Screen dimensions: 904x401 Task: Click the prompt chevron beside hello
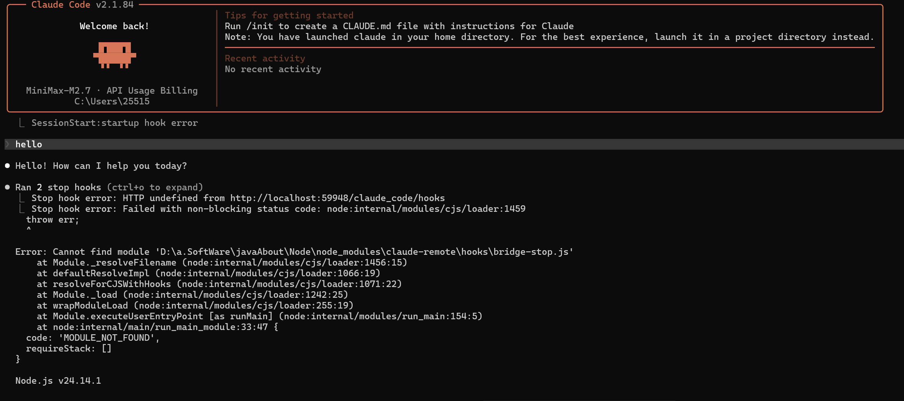click(x=7, y=144)
